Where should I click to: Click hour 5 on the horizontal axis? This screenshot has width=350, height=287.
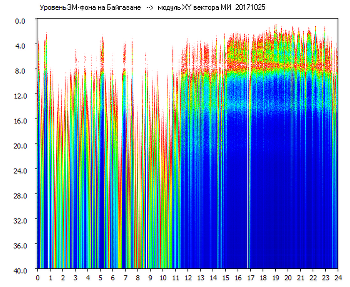(100, 278)
